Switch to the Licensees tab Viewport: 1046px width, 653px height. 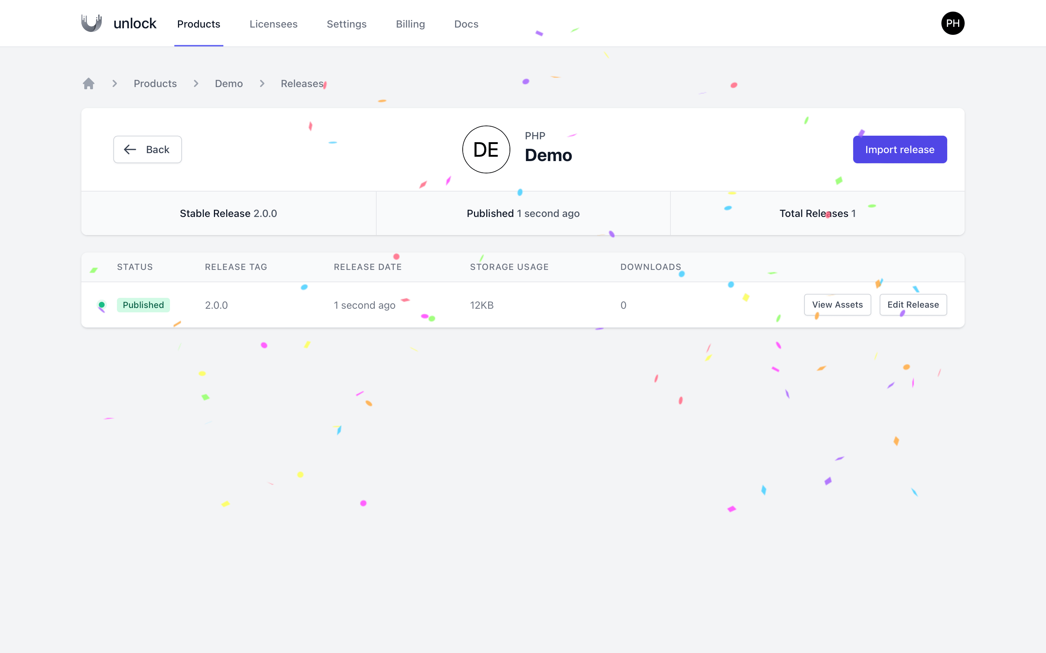(x=273, y=24)
